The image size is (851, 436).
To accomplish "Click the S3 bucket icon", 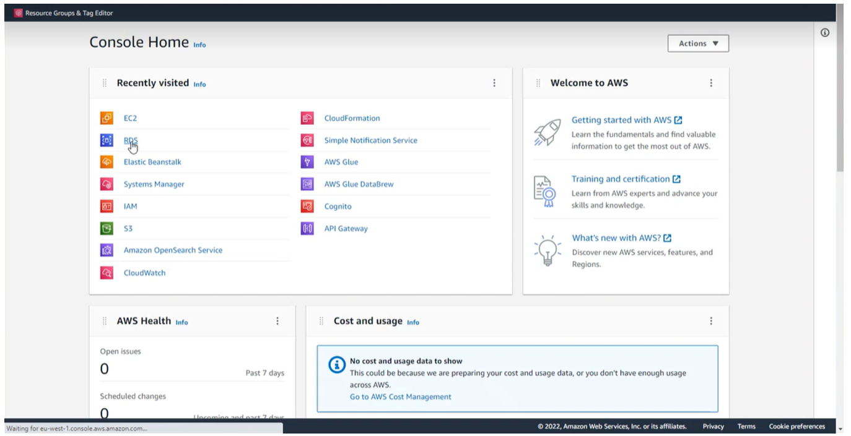I will coord(107,228).
